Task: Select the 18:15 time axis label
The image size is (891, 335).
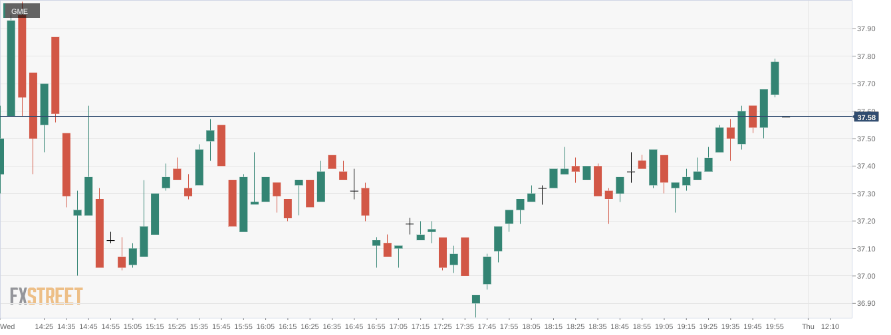Action: coord(553,326)
